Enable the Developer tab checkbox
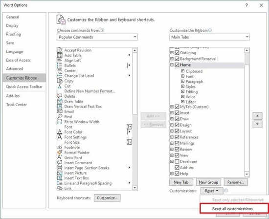This screenshot has height=219, width=269. coord(177,161)
